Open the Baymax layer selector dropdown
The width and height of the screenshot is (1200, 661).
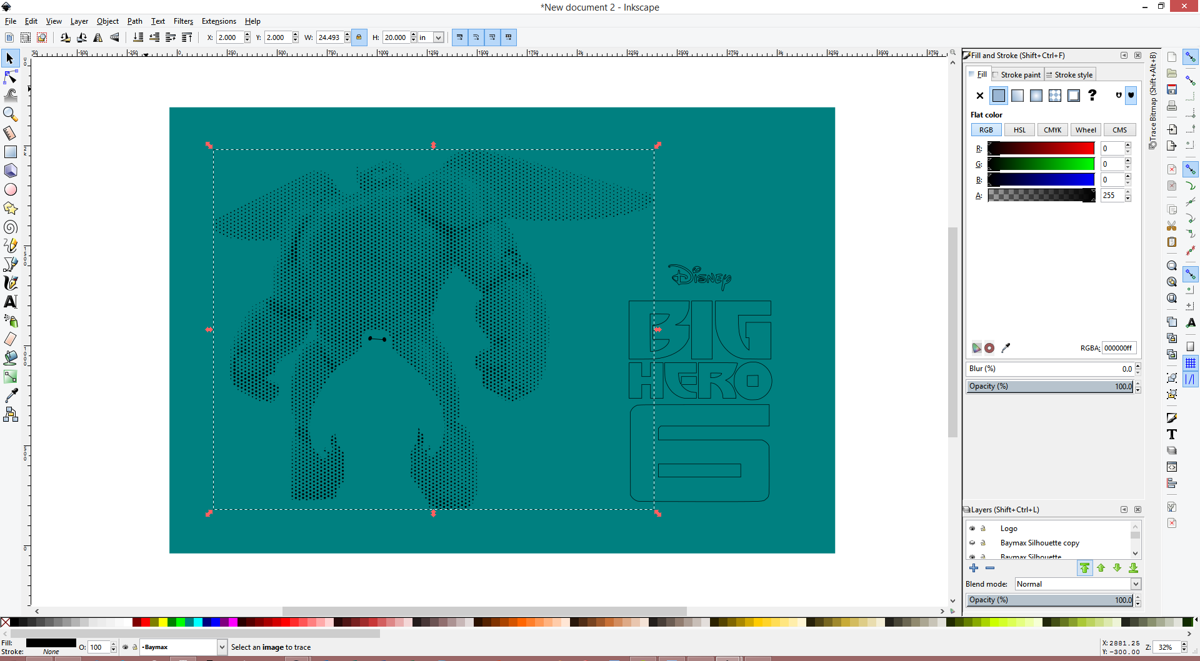point(221,647)
